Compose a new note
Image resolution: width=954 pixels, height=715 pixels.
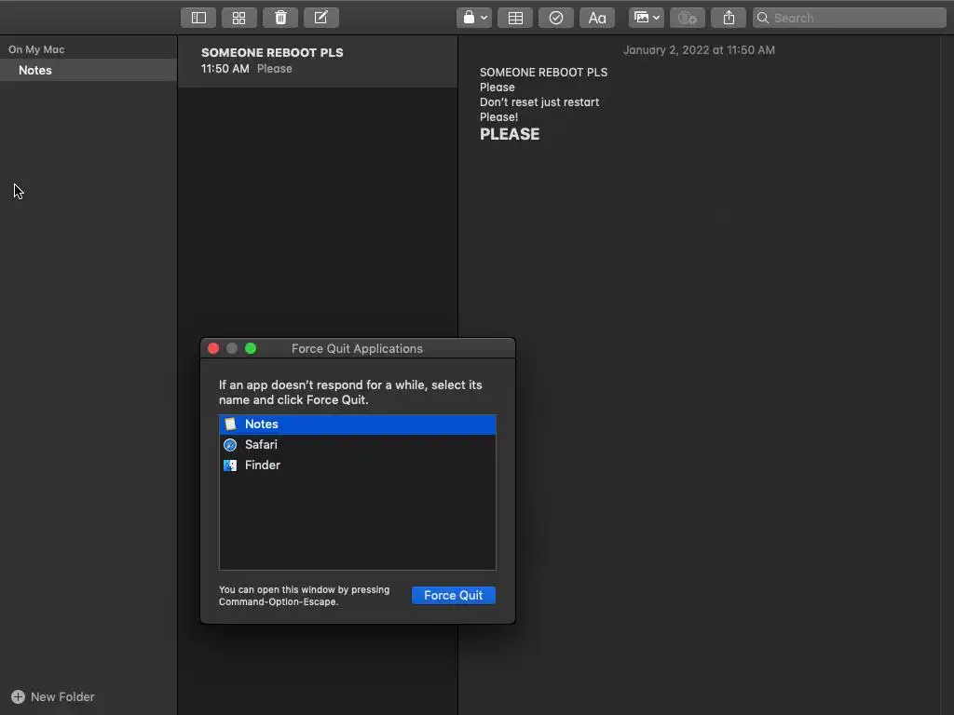tap(321, 18)
